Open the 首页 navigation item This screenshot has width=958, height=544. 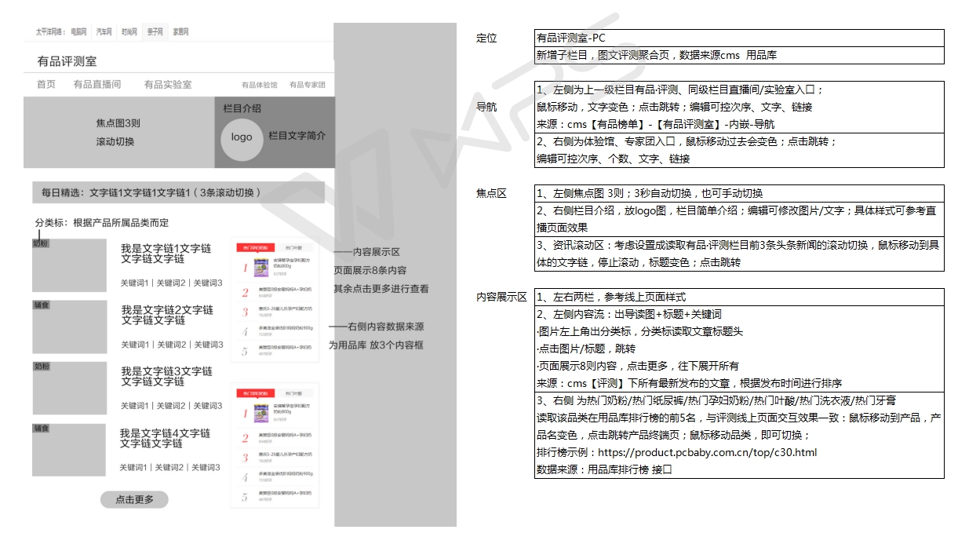[46, 84]
